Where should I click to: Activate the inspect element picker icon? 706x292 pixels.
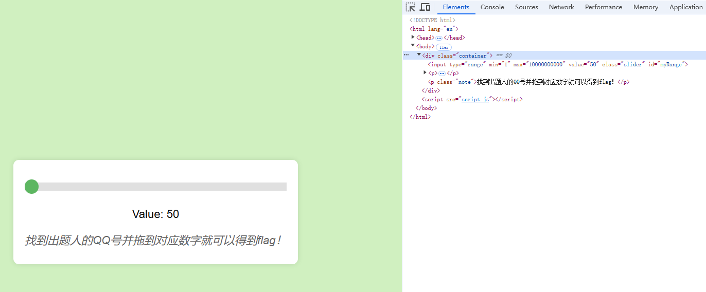(410, 7)
